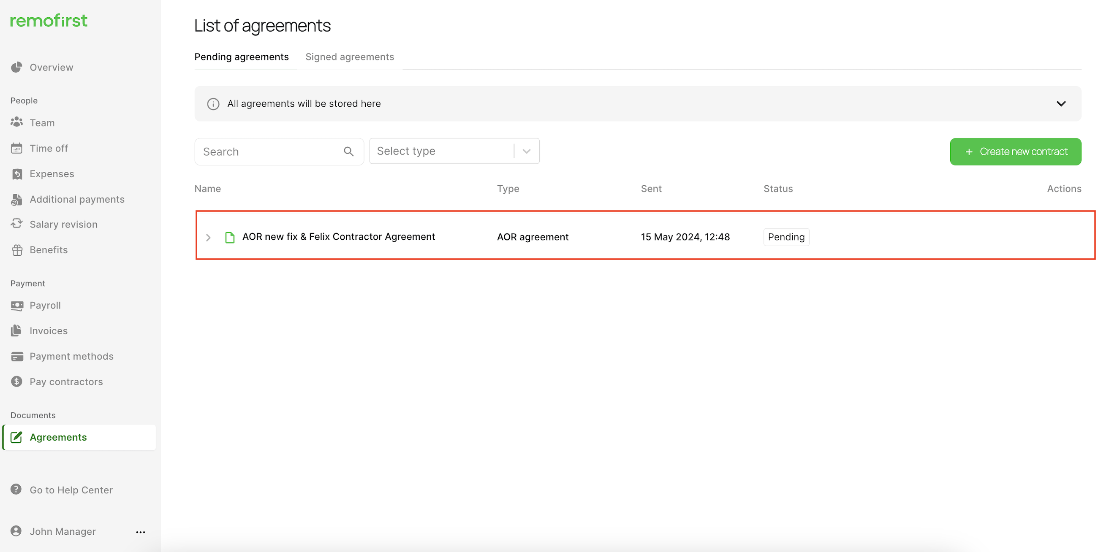Viewport: 1109px width, 552px height.
Task: Go to Help Center link
Action: (71, 490)
